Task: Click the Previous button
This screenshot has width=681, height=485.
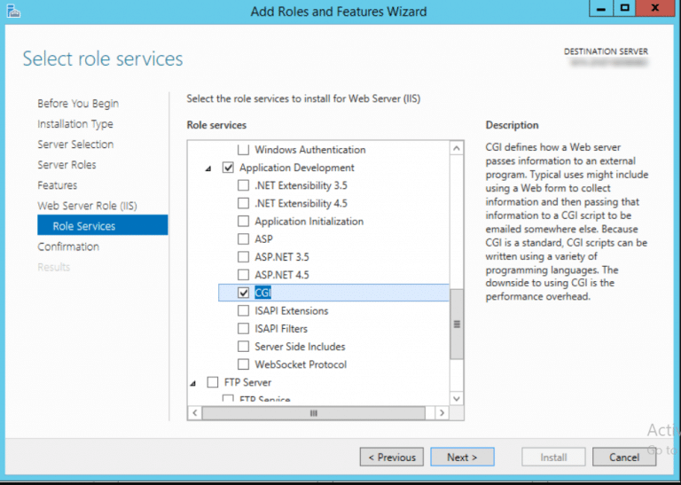Action: pos(392,457)
